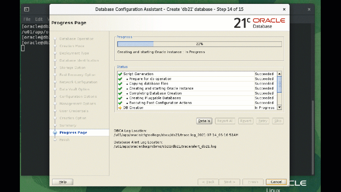
Task: Select User Credentials step in sidebar
Action: (74, 111)
